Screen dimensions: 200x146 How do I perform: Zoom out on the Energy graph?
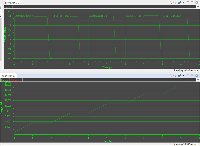click(175, 75)
